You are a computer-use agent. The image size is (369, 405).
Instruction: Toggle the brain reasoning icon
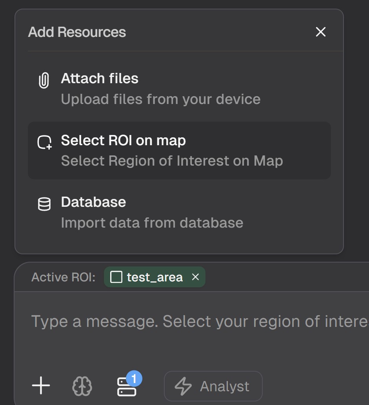[x=82, y=386]
